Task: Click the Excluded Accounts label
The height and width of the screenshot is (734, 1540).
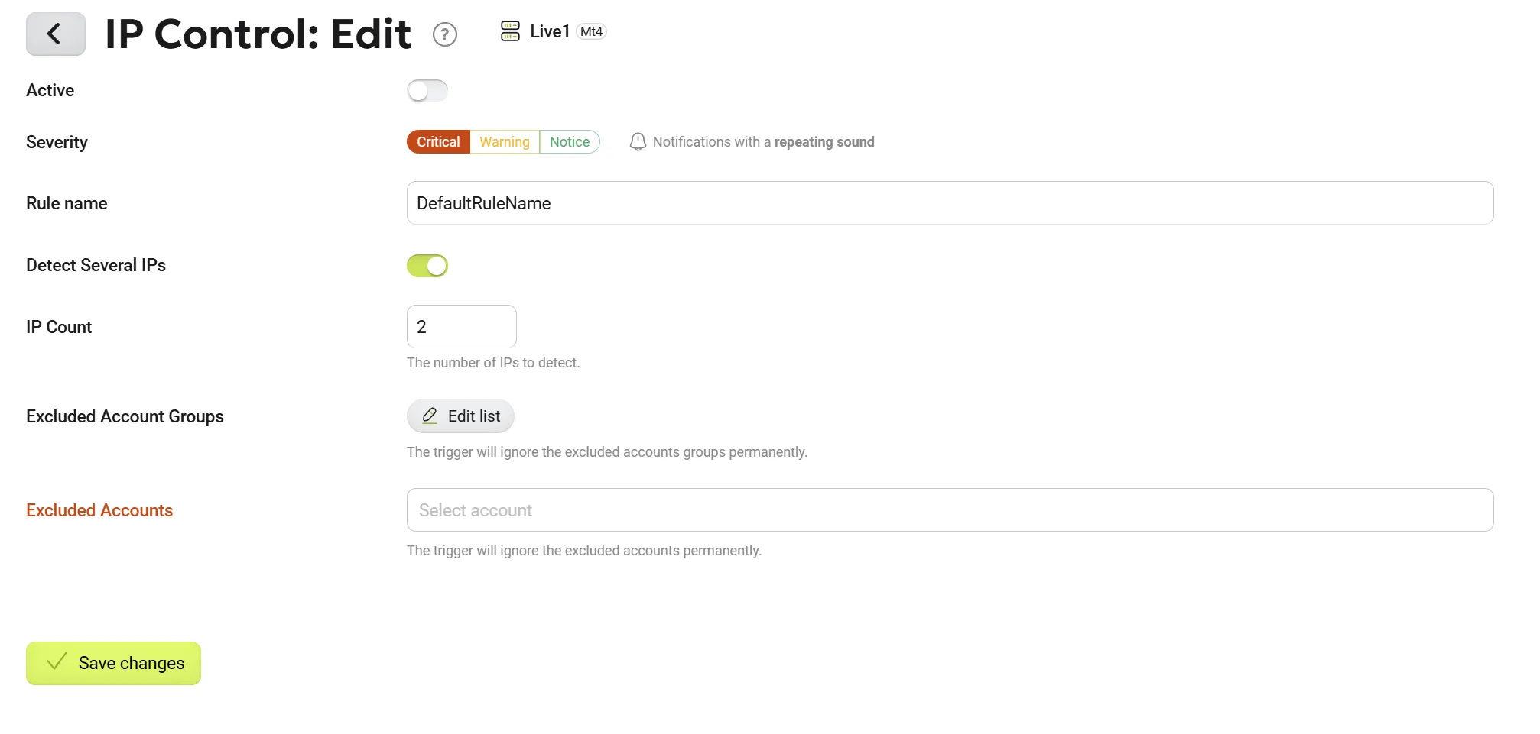Action: tap(99, 510)
